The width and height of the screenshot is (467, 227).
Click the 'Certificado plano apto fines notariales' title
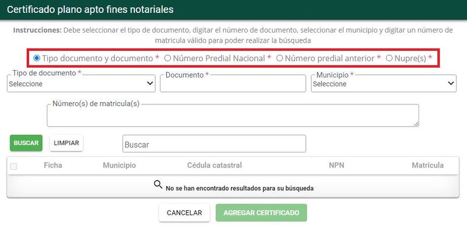tap(90, 9)
